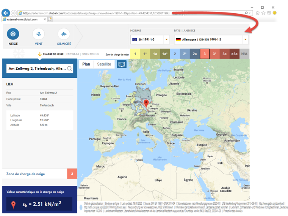Screen dimensions: 288x216
Task: Select snow zone 2* swatch
Action: click(185, 54)
